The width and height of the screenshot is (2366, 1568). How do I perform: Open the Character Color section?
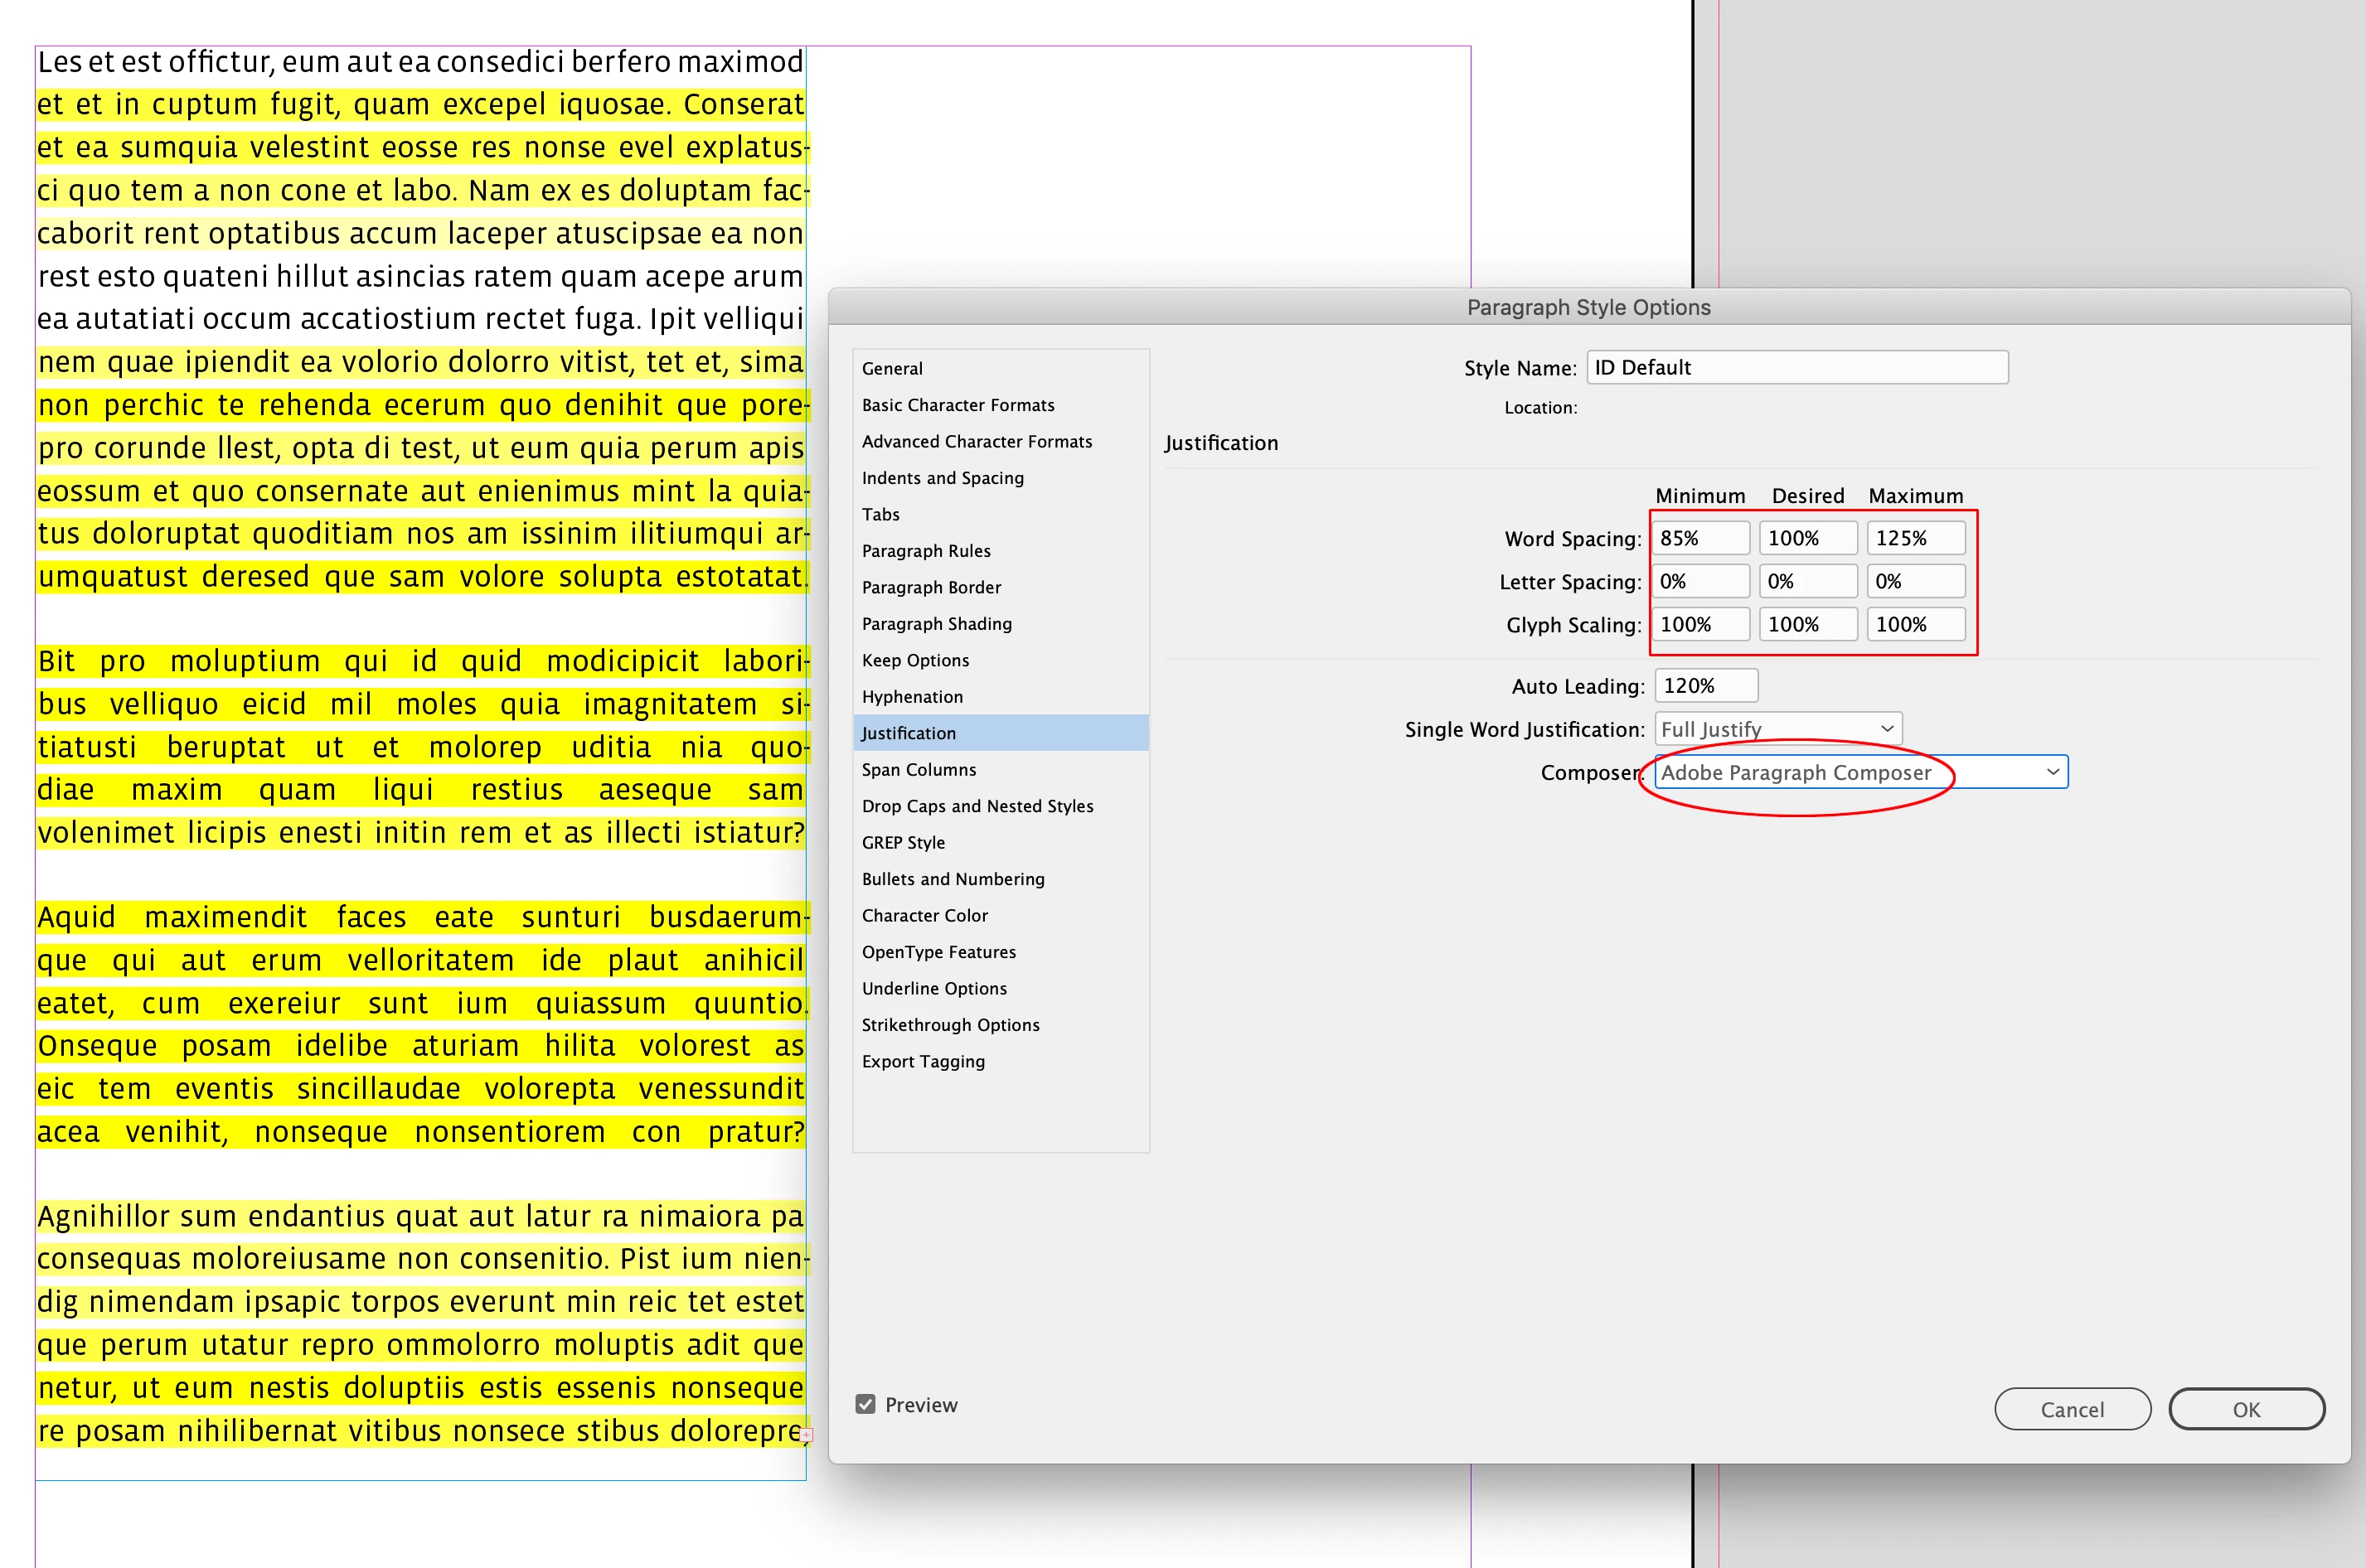[924, 915]
